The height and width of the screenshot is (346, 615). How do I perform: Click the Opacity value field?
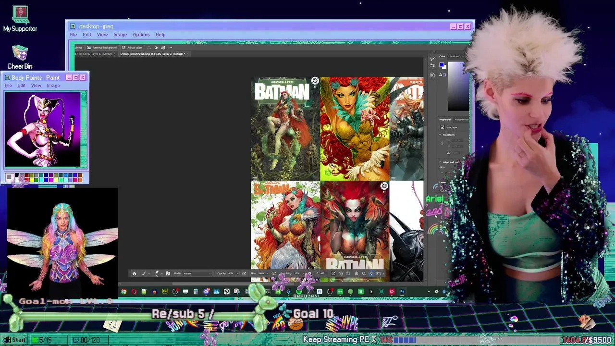pos(231,273)
